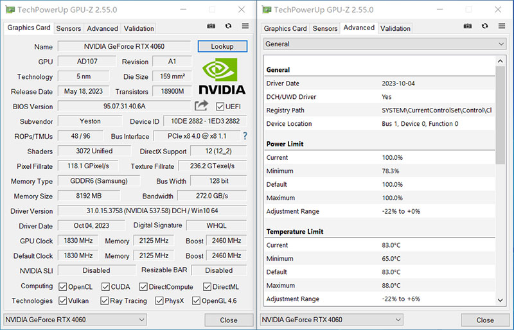The height and width of the screenshot is (330, 514).
Task: Open GPU selector dropdown in Advanced window
Action: pos(332,320)
